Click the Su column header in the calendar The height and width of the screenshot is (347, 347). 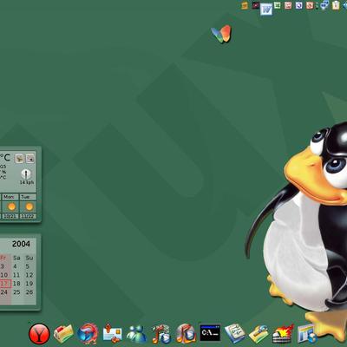coord(29,258)
